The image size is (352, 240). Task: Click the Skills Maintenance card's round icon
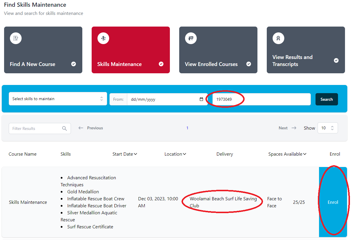(x=103, y=38)
